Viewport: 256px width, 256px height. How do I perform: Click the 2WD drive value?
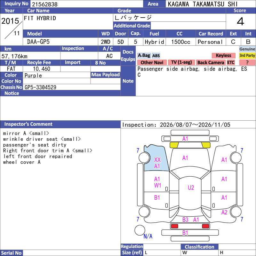point(106,42)
